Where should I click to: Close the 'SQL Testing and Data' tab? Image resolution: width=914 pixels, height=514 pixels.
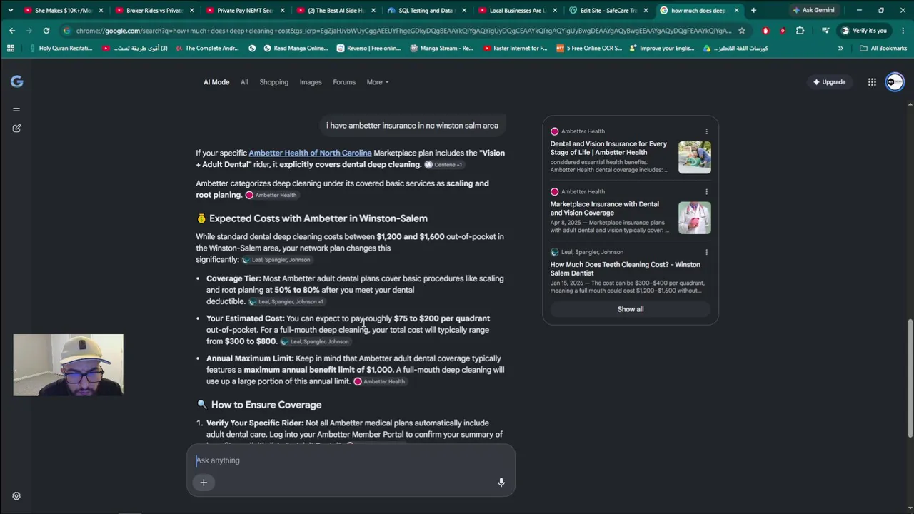(463, 11)
